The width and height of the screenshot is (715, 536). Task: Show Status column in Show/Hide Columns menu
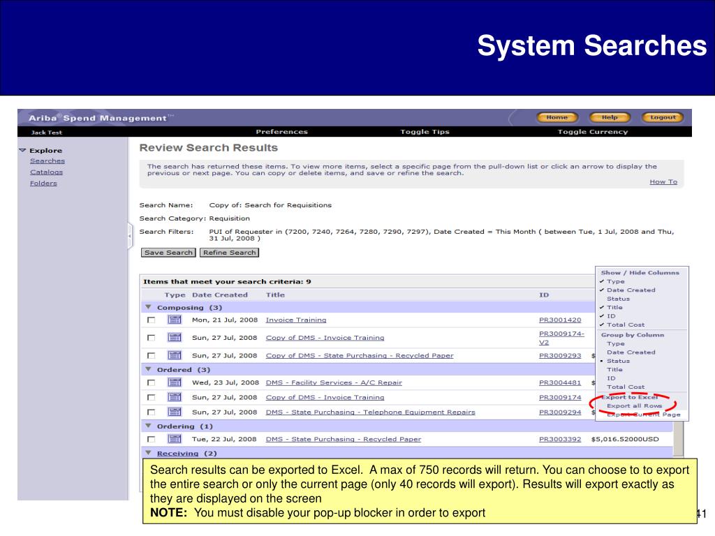[618, 299]
